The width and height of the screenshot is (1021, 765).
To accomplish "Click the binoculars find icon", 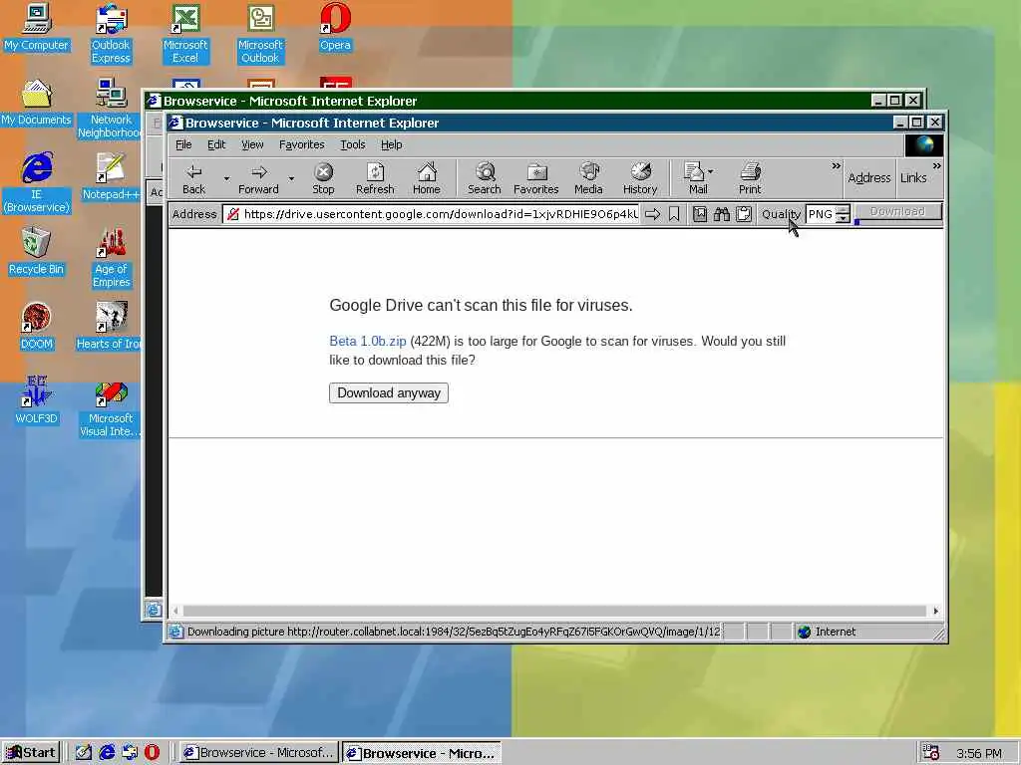I will 722,214.
